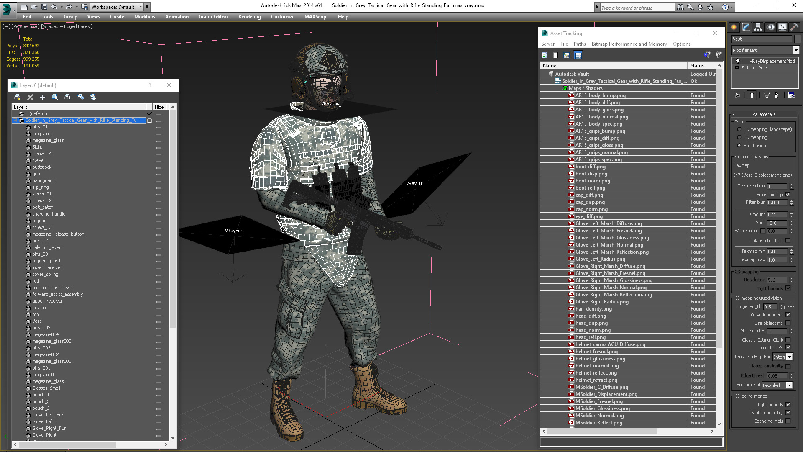Viewport: 803px width, 452px height.
Task: Toggle VRayDisplacementMod lightbulb on/off
Action: click(x=738, y=61)
